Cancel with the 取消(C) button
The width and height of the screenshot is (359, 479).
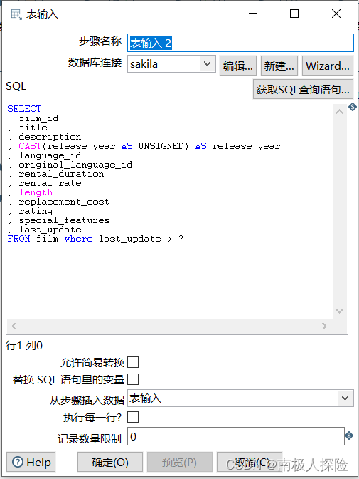coord(250,462)
